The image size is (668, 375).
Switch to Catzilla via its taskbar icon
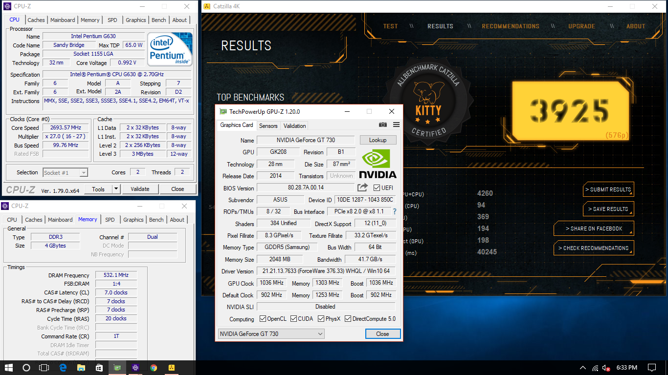pyautogui.click(x=172, y=368)
